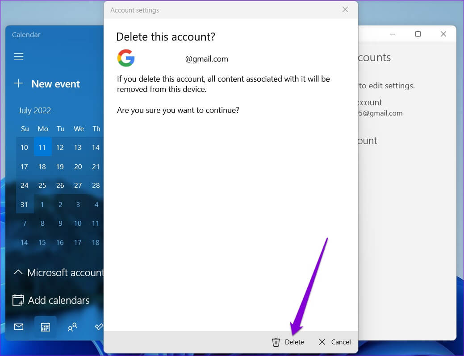This screenshot has width=464, height=356.
Task: Select July 11 in mini calendar
Action: point(42,147)
